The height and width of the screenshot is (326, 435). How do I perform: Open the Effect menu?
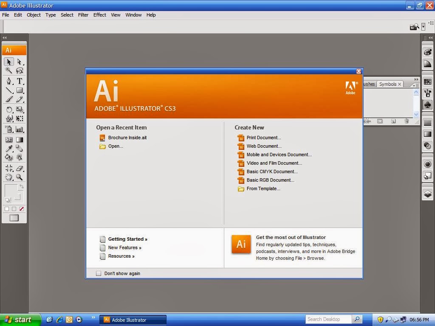[x=99, y=15]
